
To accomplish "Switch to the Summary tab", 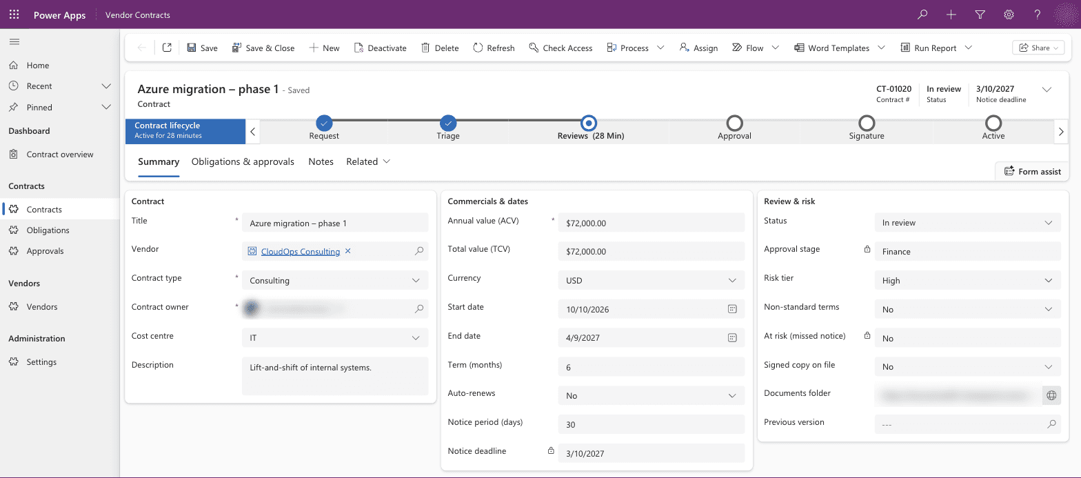I will point(159,162).
